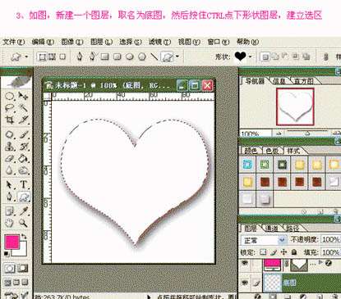Select the Custom Shape tool in toolbox
341x299 pixels.
click(x=24, y=197)
